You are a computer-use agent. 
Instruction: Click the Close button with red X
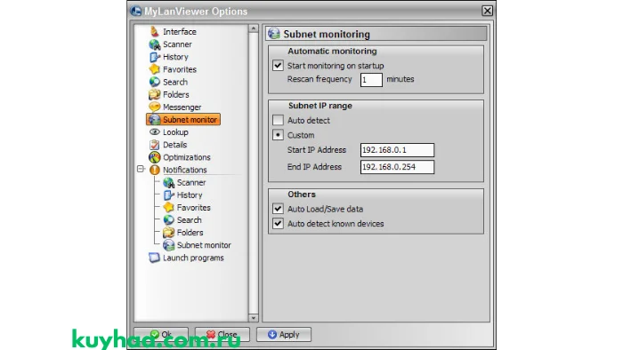pyautogui.click(x=222, y=335)
